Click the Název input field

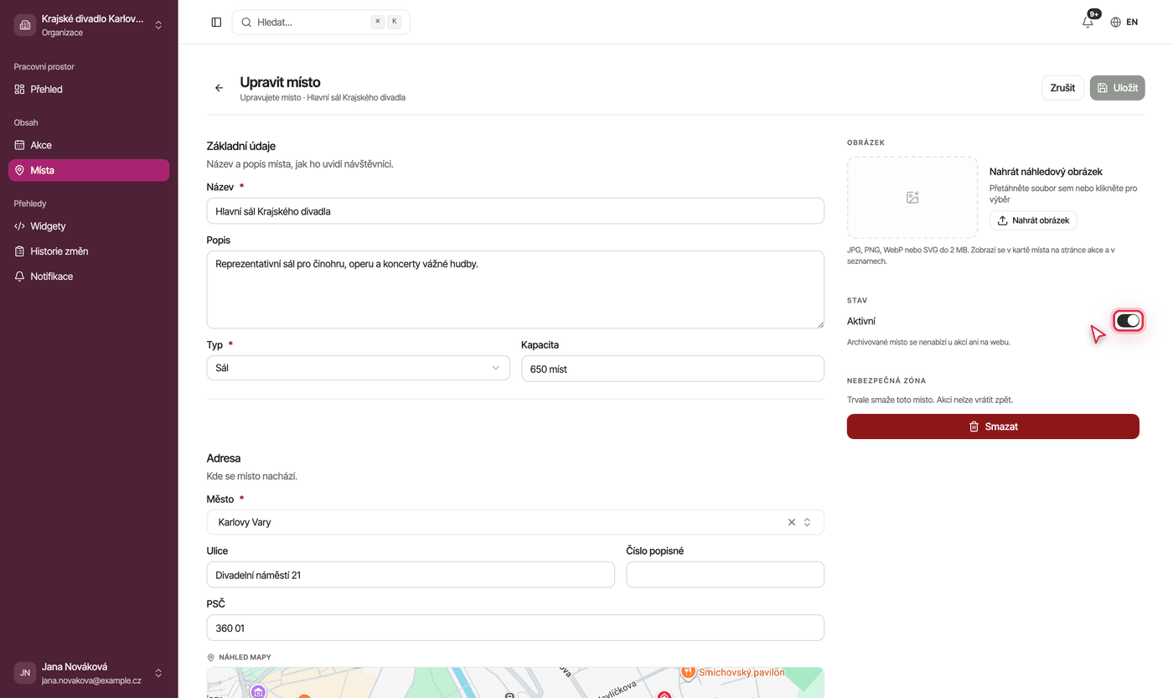515,211
